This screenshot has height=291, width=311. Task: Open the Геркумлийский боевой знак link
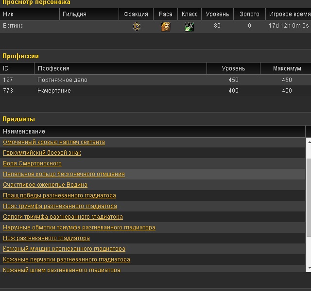pos(42,153)
